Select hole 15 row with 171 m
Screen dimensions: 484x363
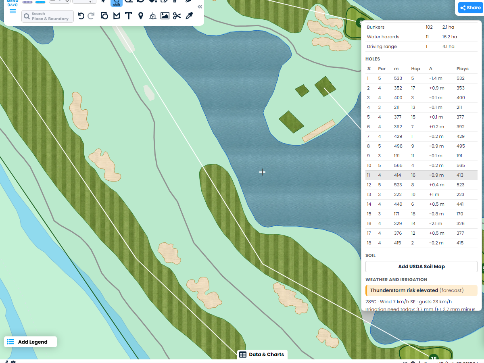421,214
